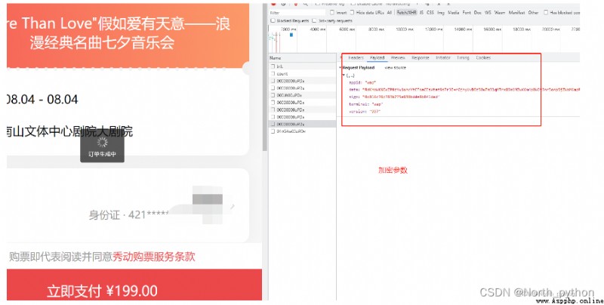Image resolution: width=604 pixels, height=305 pixels.
Task: Click the appId payload value
Action: point(370,82)
